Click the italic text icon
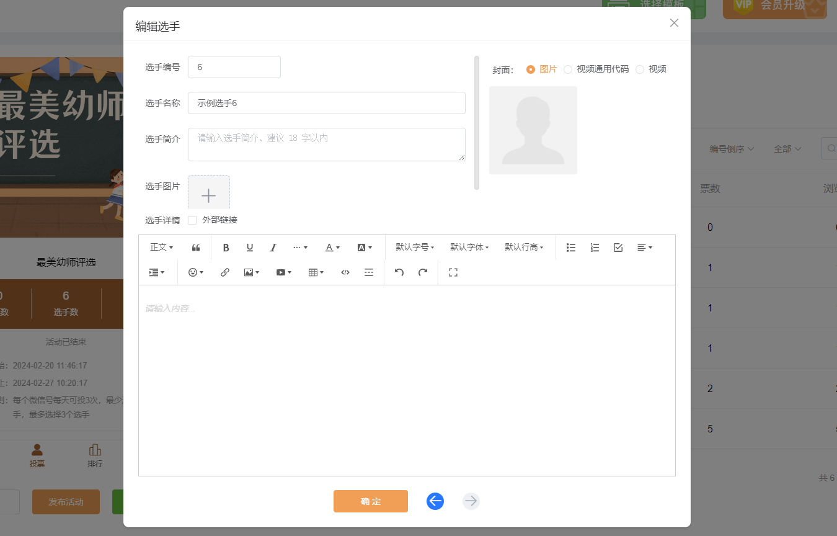Screen dimensions: 837x536 tap(273, 248)
